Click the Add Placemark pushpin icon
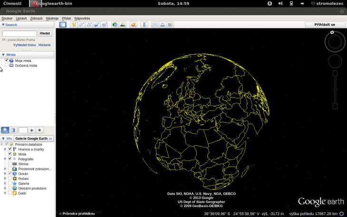This screenshot has height=217, width=347. 74,25
